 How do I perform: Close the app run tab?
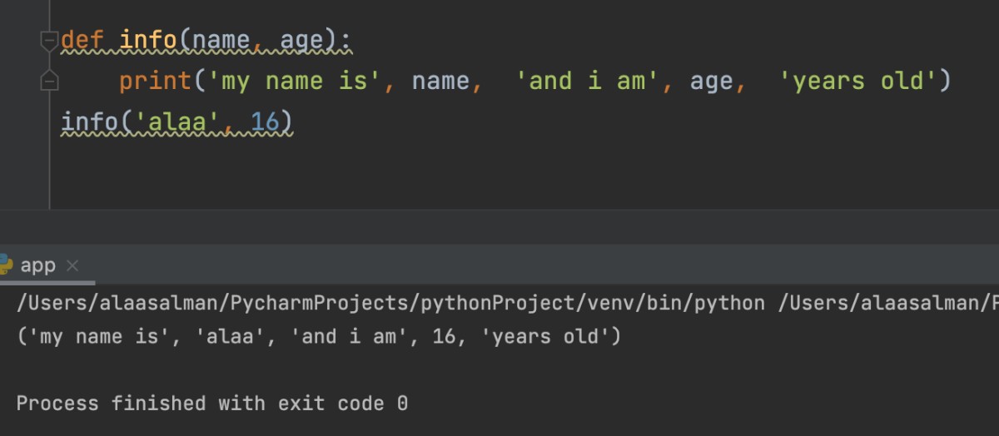(72, 265)
